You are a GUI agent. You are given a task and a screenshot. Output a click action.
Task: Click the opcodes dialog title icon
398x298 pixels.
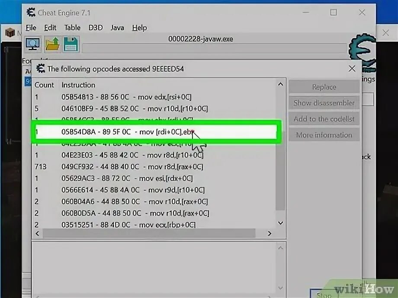pos(40,69)
